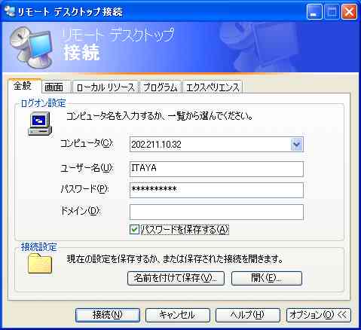Collapse options with オプション(O) << button
Screen dimensions: 361x330
(x=318, y=315)
